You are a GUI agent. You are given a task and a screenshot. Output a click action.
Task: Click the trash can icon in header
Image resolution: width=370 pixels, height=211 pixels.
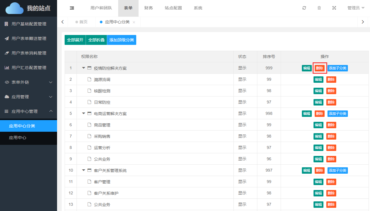(319, 8)
